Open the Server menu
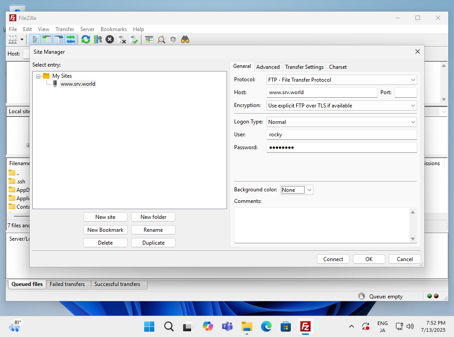 click(x=87, y=29)
